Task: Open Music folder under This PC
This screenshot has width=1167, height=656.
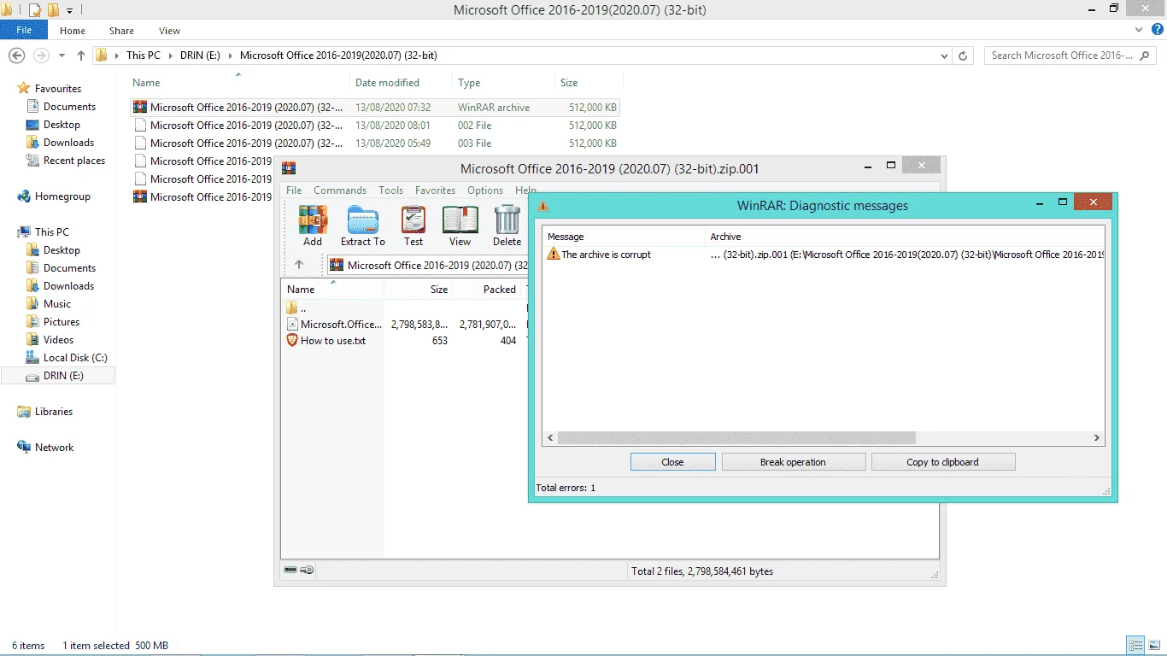Action: 49,304
